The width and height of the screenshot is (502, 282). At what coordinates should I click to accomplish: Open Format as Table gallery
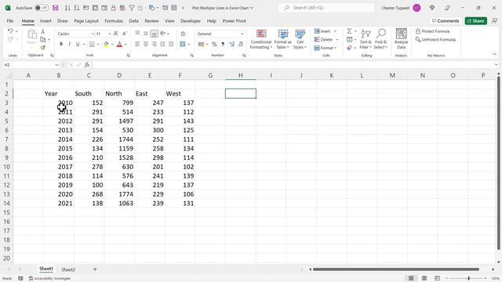pos(282,39)
